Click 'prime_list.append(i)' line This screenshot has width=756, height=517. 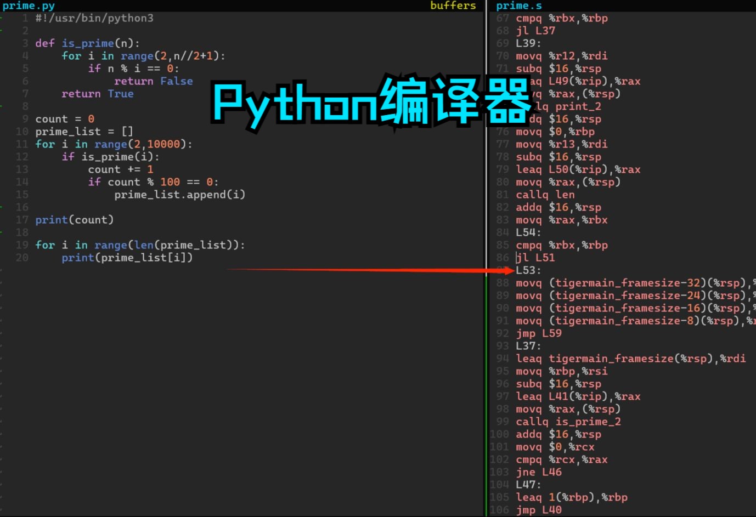coord(180,195)
